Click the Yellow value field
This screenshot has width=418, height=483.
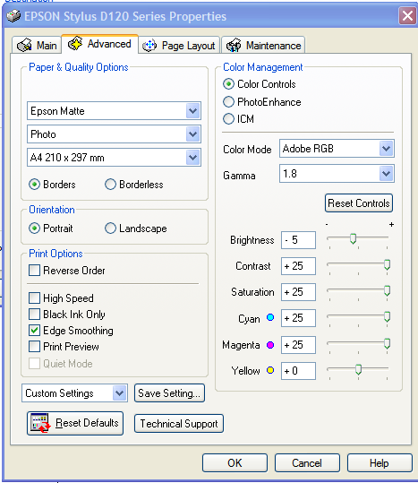pos(298,371)
